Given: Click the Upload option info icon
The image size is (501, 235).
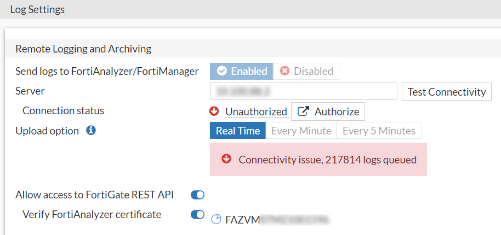Looking at the screenshot, I should click(92, 131).
